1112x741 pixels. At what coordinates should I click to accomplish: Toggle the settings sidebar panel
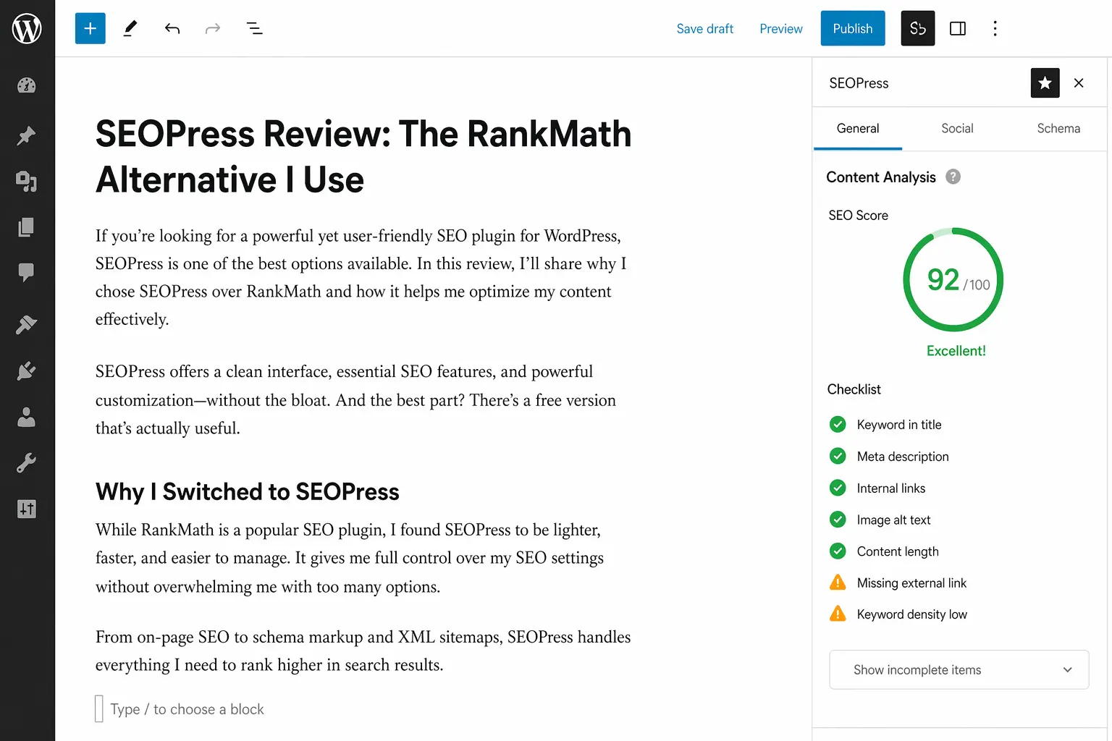pyautogui.click(x=958, y=28)
